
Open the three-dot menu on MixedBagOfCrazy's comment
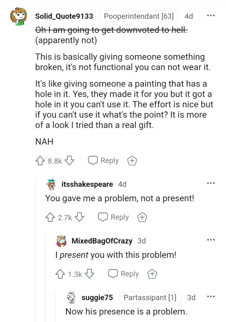[211, 240]
